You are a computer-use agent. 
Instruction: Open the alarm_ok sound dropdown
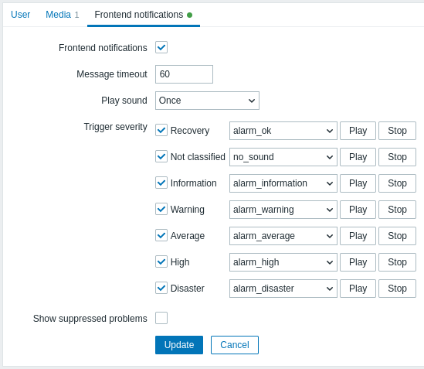pyautogui.click(x=283, y=131)
